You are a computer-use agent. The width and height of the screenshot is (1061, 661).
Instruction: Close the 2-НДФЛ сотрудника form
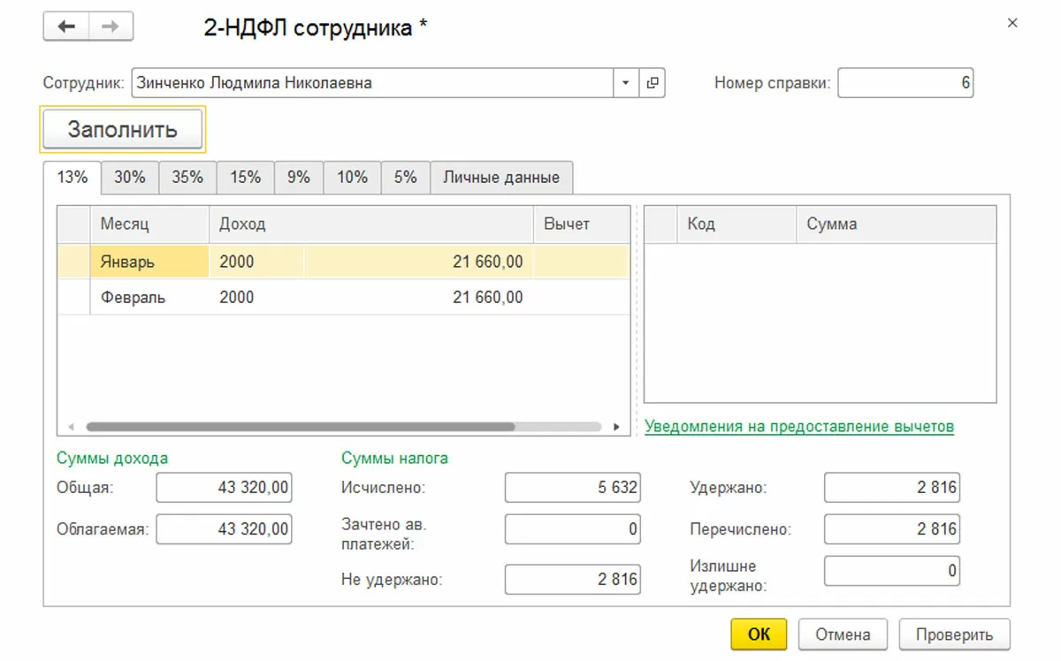[1013, 24]
